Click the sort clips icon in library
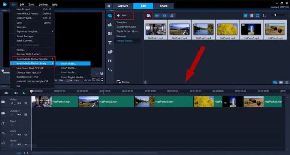290x155 pixels. tap(264, 15)
